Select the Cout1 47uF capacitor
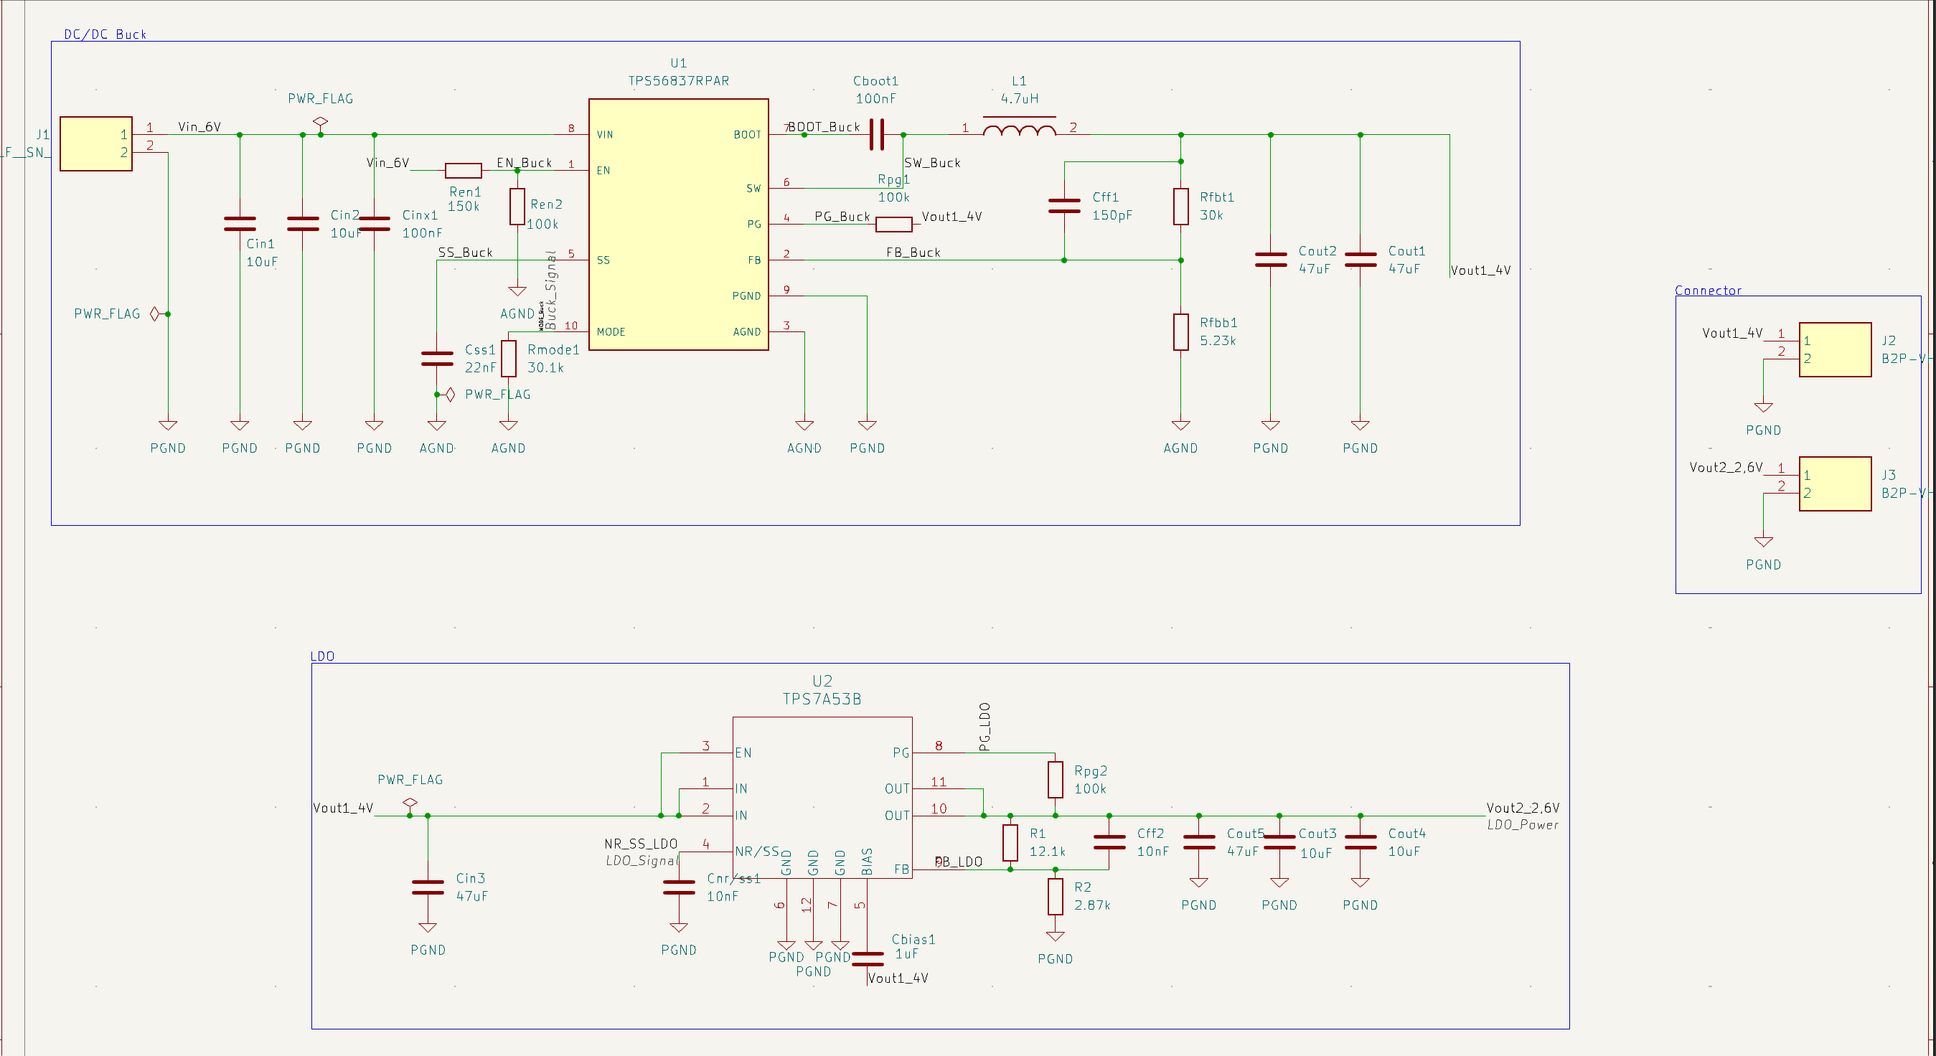The width and height of the screenshot is (1936, 1056). click(x=1360, y=259)
